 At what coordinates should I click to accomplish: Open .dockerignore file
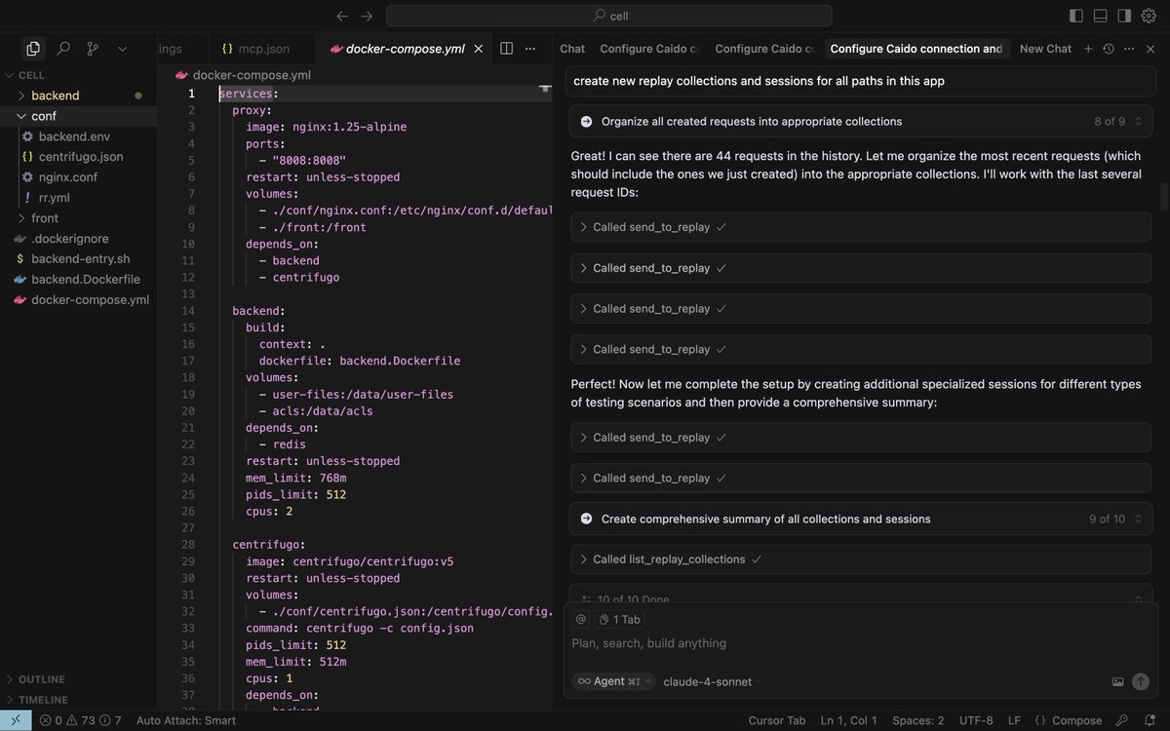(x=78, y=239)
